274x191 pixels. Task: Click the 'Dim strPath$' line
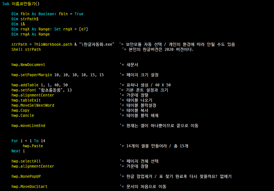coord(25,19)
